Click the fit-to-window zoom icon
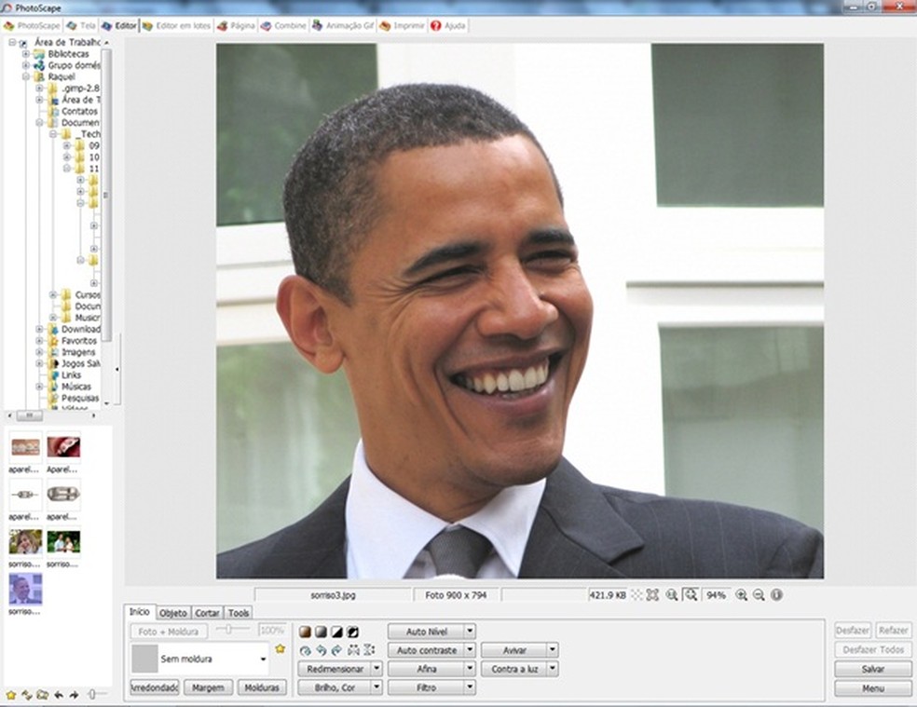This screenshot has width=917, height=707. click(691, 595)
